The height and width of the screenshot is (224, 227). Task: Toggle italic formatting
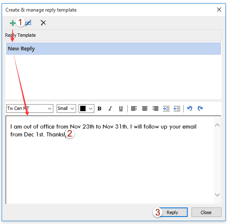pos(110,109)
